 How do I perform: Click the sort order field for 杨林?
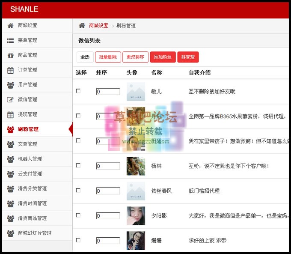coord(108,166)
